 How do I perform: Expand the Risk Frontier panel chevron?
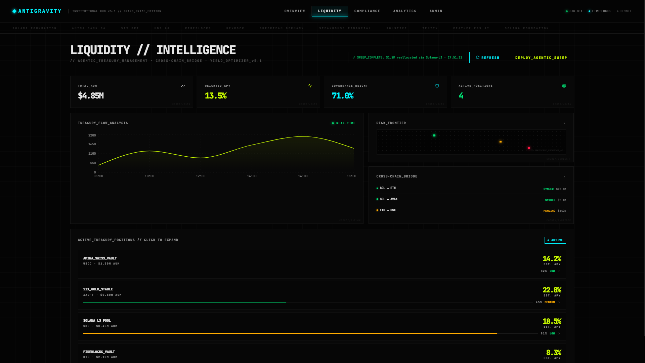[564, 123]
